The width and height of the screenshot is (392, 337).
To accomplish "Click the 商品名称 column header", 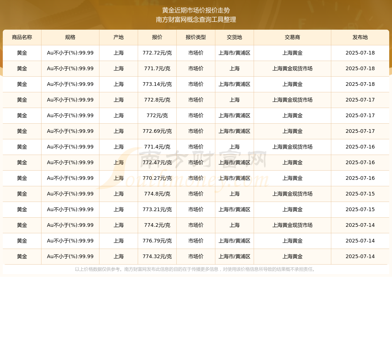I will pos(22,37).
